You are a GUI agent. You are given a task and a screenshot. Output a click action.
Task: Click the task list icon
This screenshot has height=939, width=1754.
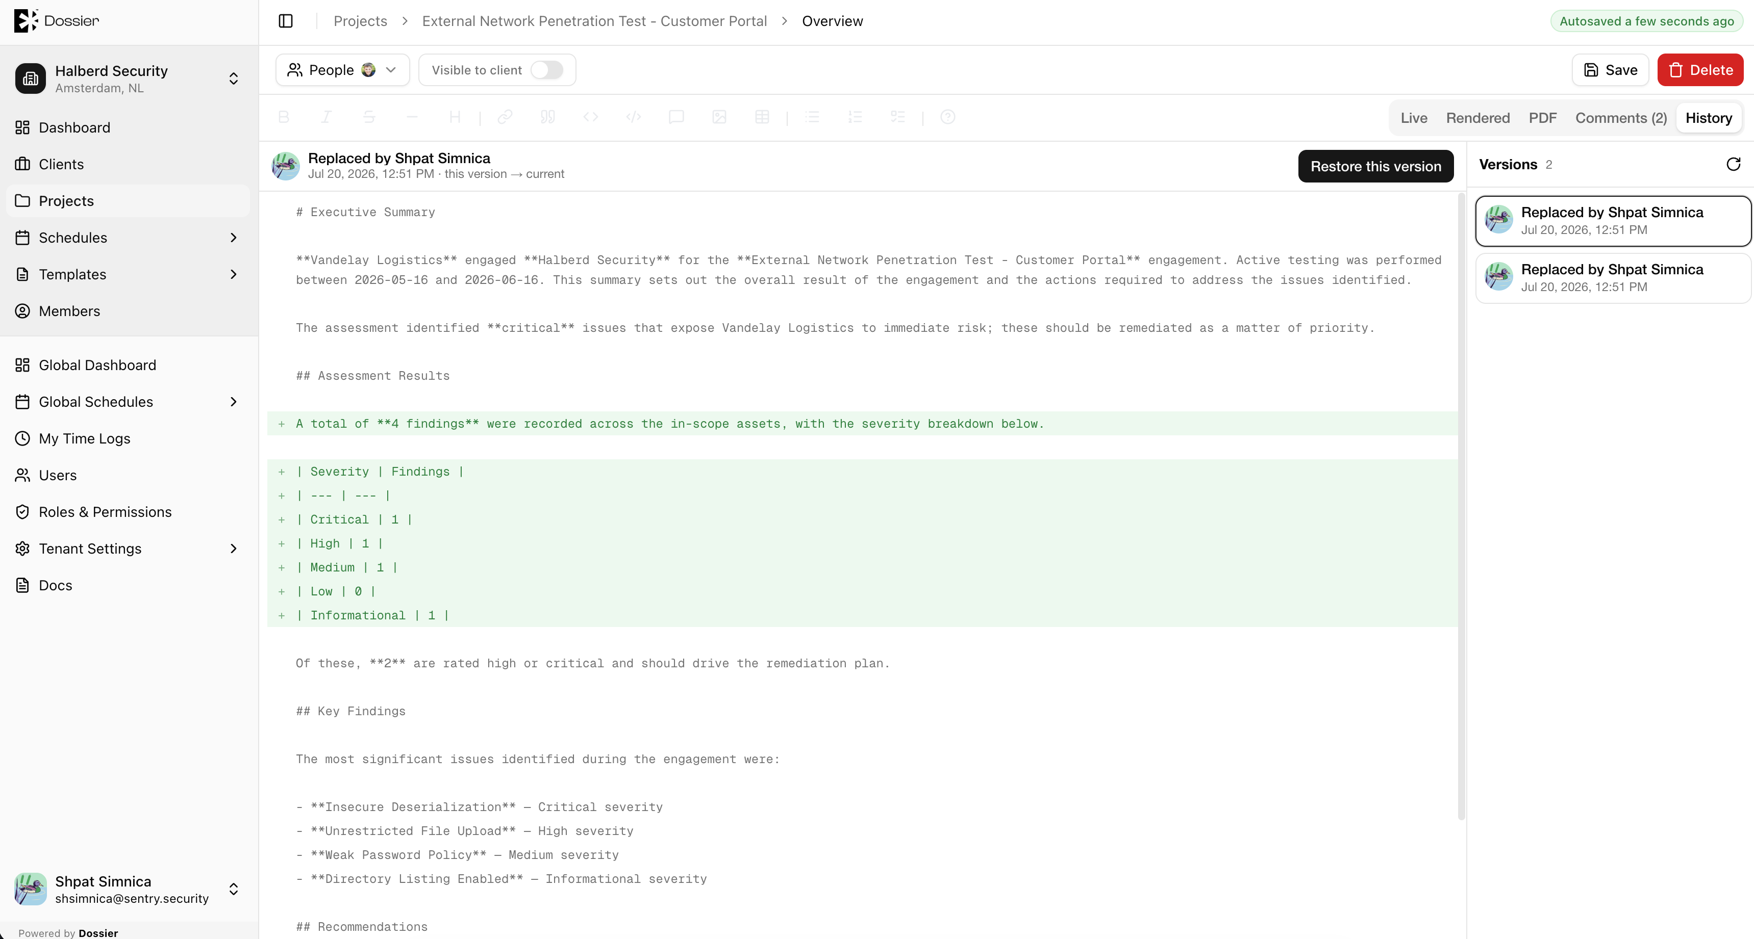pyautogui.click(x=898, y=117)
